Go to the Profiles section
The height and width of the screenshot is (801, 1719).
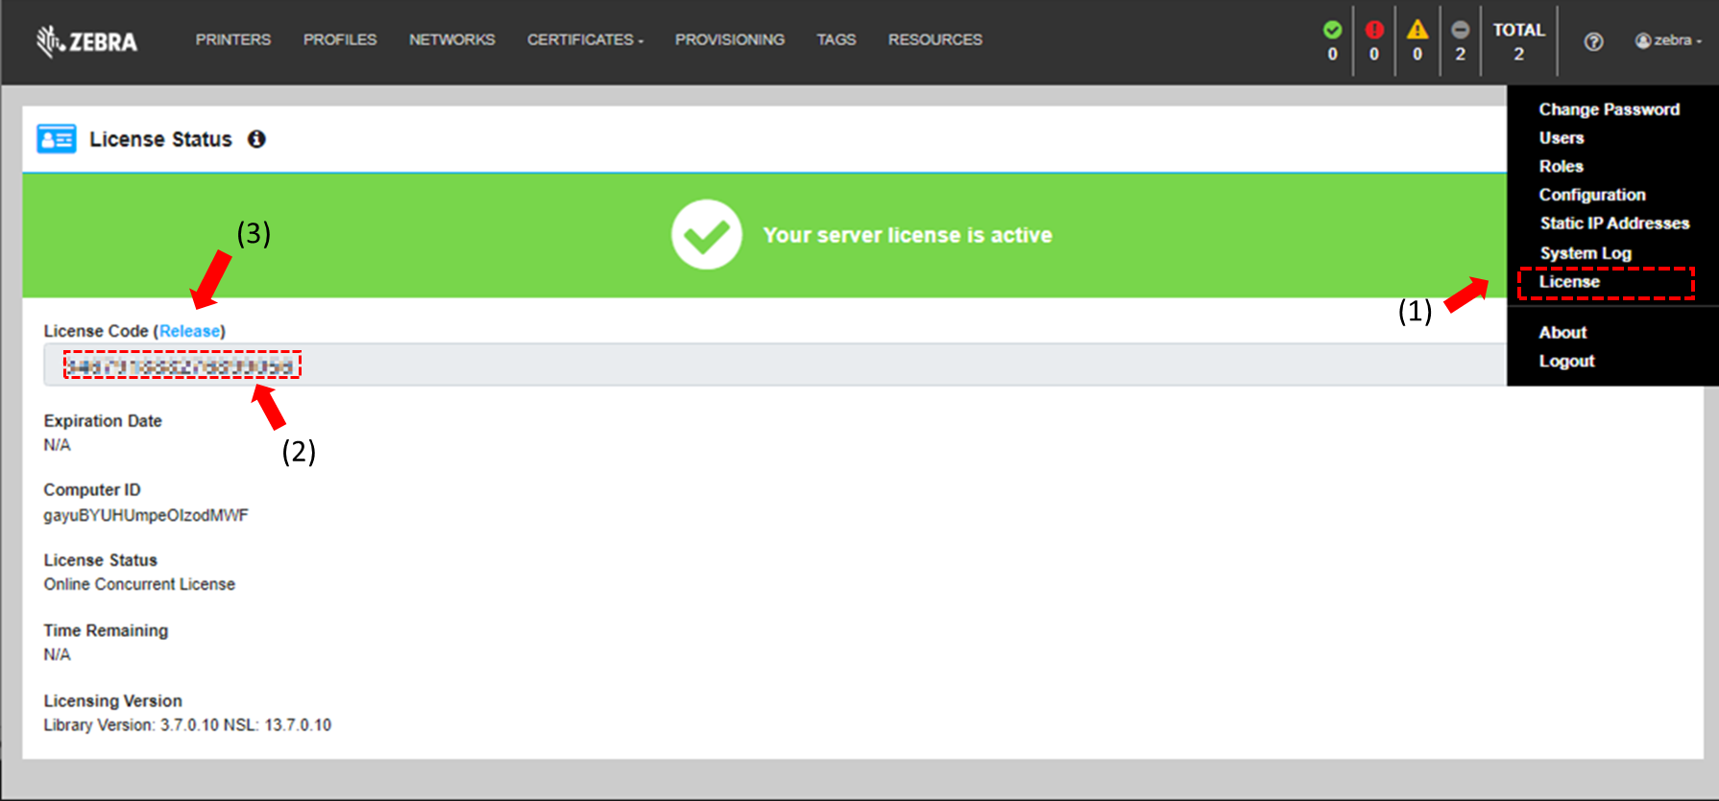[x=340, y=40]
